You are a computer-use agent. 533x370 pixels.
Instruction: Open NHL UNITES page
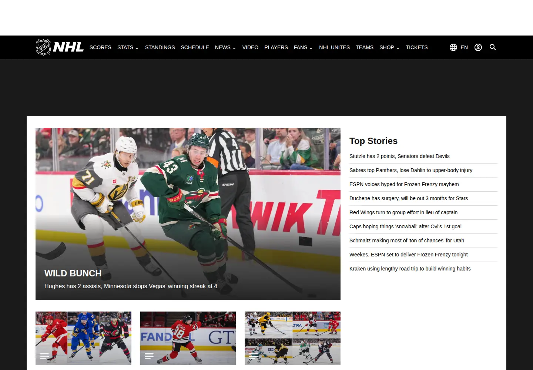click(x=334, y=47)
